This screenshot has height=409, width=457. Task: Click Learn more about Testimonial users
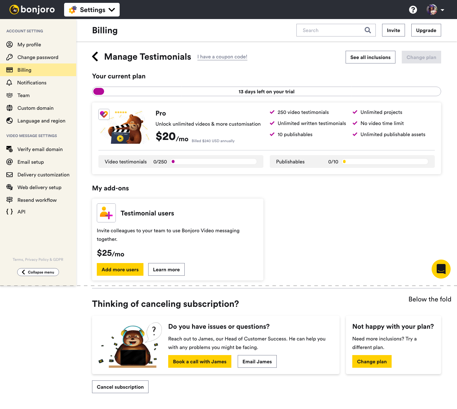click(166, 269)
